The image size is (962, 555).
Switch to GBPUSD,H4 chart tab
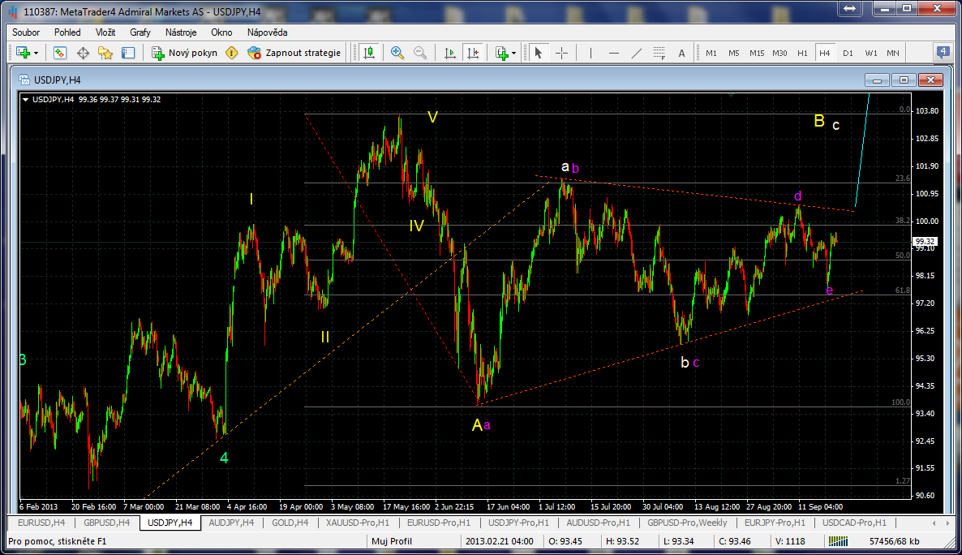click(107, 523)
